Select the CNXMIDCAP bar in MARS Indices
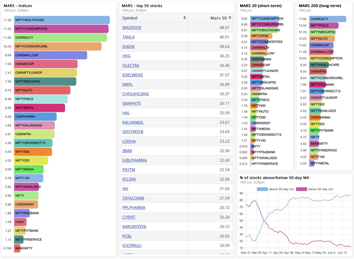This screenshot has height=259, width=354. [46, 64]
